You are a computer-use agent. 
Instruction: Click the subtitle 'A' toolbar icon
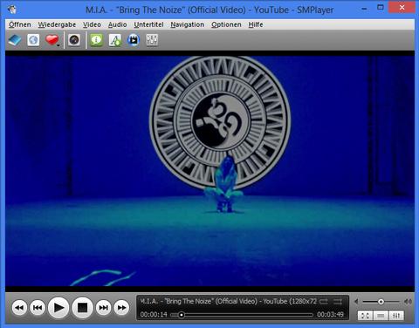(x=115, y=40)
